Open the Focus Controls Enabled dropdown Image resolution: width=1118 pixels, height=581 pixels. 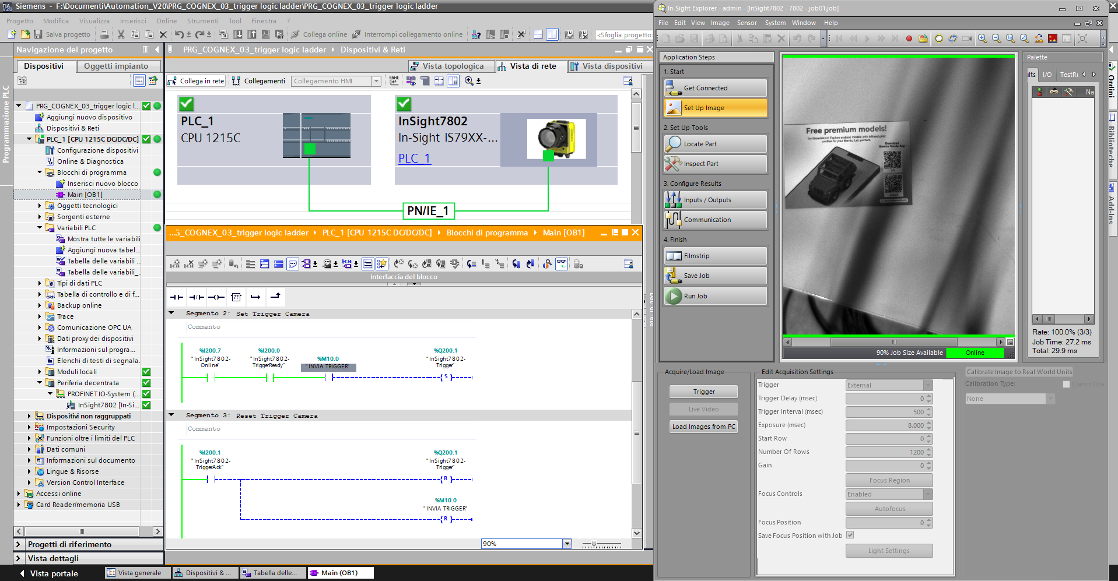(x=927, y=494)
